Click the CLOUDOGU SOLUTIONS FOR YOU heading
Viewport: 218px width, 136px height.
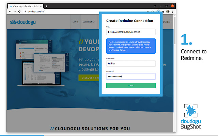pyautogui.click(x=90, y=129)
